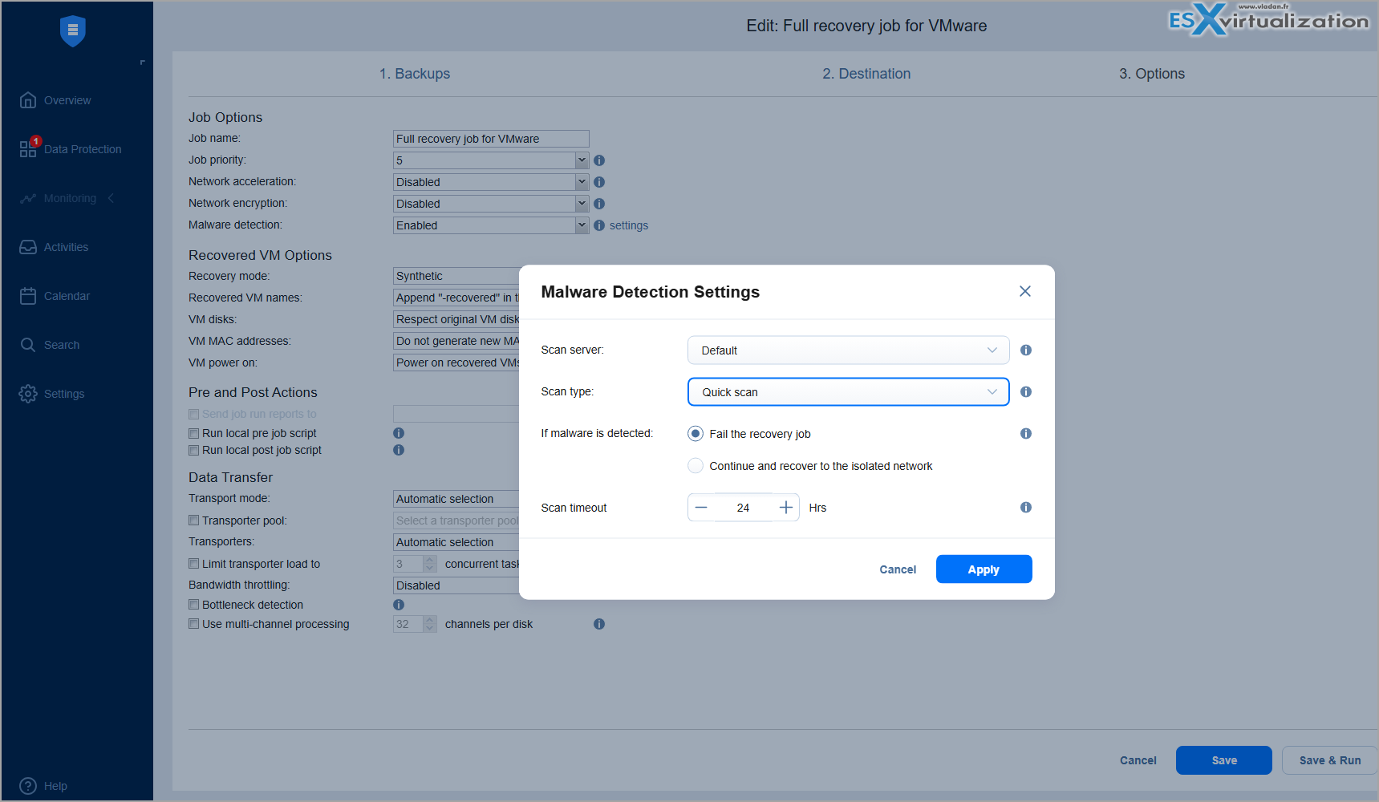Open the Activities inbox icon
The height and width of the screenshot is (802, 1379).
(28, 247)
